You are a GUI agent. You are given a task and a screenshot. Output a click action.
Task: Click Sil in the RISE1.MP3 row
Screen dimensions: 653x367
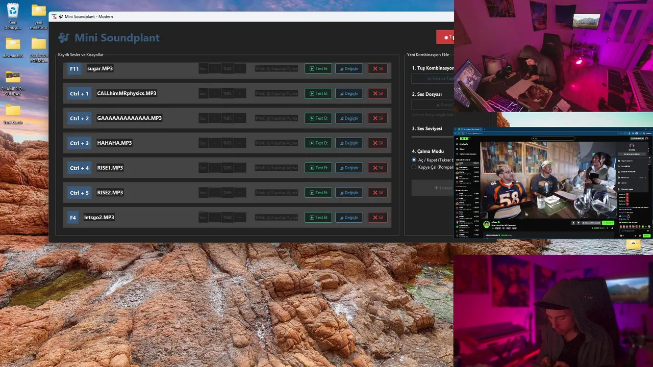tap(378, 168)
